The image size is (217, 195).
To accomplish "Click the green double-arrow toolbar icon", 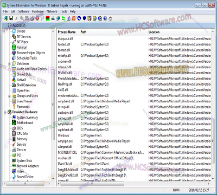I will click(63, 18).
